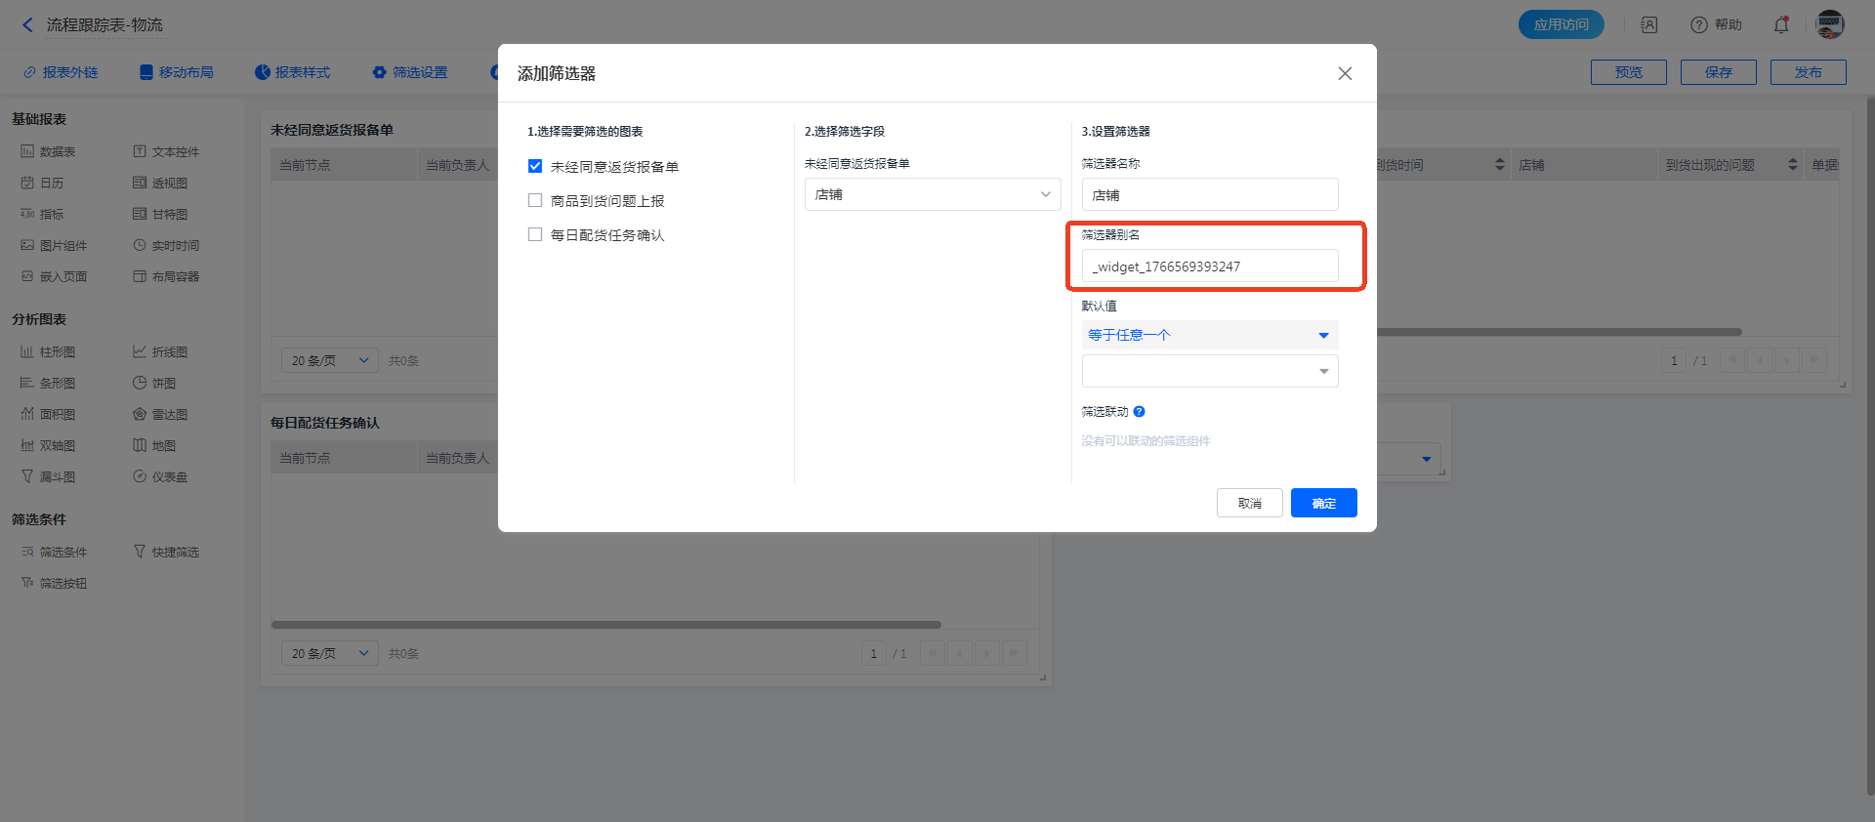Select the 柱形图 chart icon
1875x822 pixels.
click(27, 351)
